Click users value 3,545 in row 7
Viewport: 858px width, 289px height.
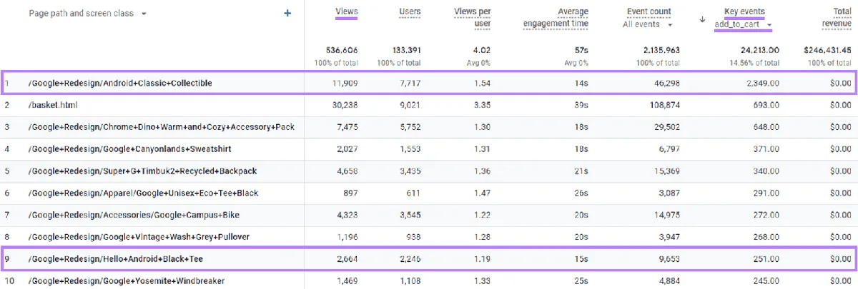[x=410, y=214]
